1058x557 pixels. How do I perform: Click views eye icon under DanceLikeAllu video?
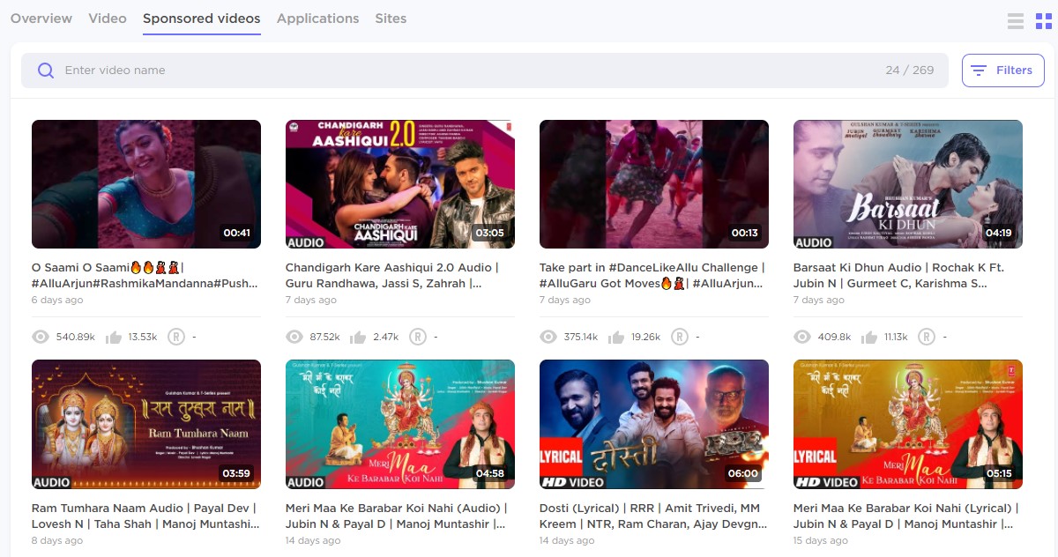click(x=548, y=337)
